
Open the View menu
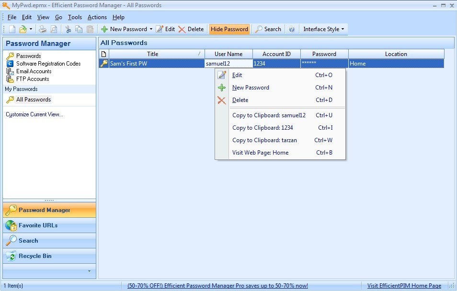(43, 17)
